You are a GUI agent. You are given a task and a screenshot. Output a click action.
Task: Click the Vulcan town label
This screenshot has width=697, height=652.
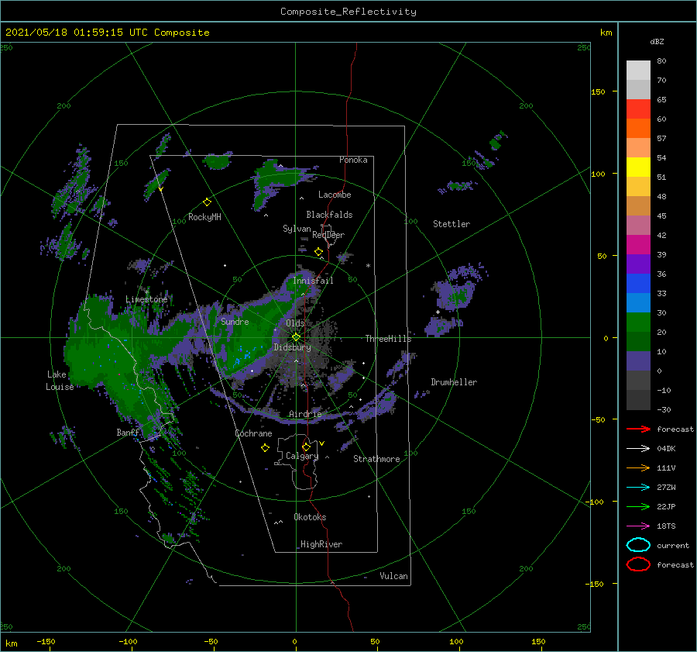click(x=393, y=576)
